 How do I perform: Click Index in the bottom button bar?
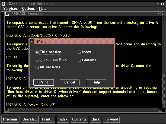pyautogui.click(x=63, y=119)
